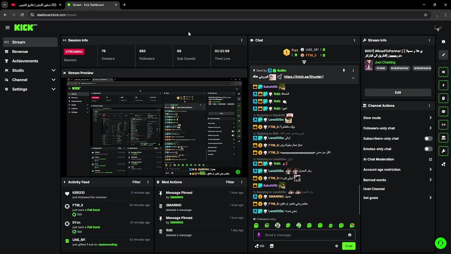Click the green Chat send button
The height and width of the screenshot is (254, 451).
tap(348, 246)
